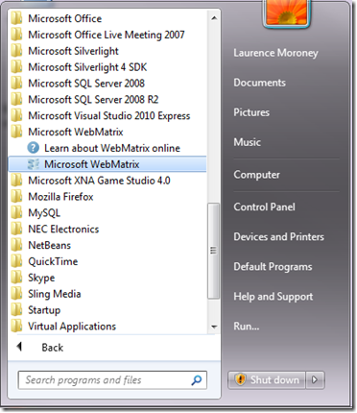This screenshot has height=413, width=357.
Task: Click the NEC Electronics folder icon
Action: [x=16, y=230]
